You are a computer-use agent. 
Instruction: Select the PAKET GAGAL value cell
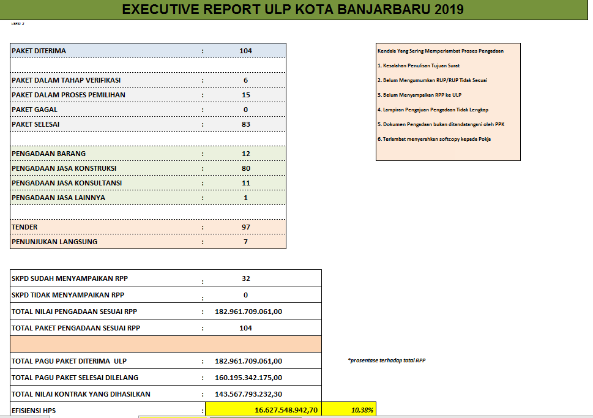click(x=245, y=110)
